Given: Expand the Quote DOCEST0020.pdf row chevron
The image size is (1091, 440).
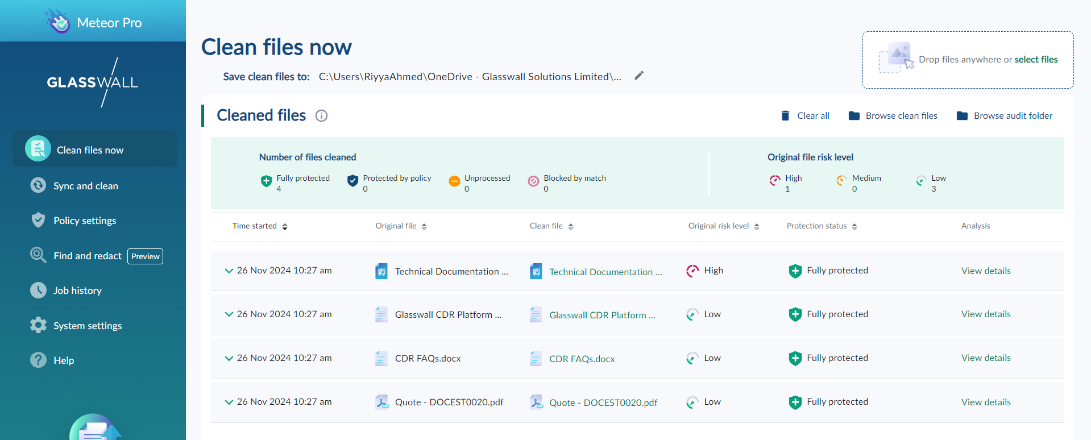Looking at the screenshot, I should [229, 402].
